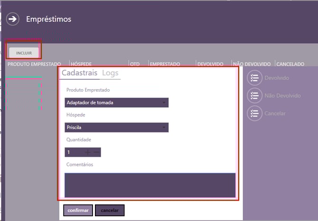This screenshot has width=318, height=221.
Task: Increase quantity with the plus icon
Action: point(88,152)
